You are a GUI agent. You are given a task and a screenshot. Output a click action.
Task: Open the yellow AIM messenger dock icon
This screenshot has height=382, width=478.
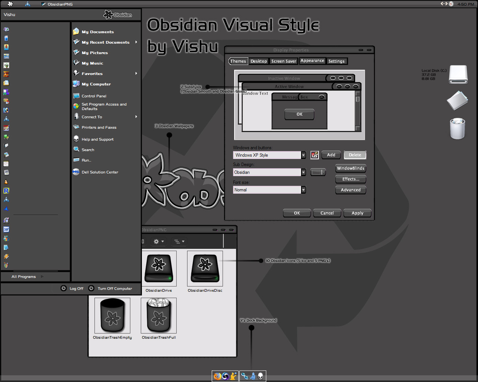click(x=233, y=376)
